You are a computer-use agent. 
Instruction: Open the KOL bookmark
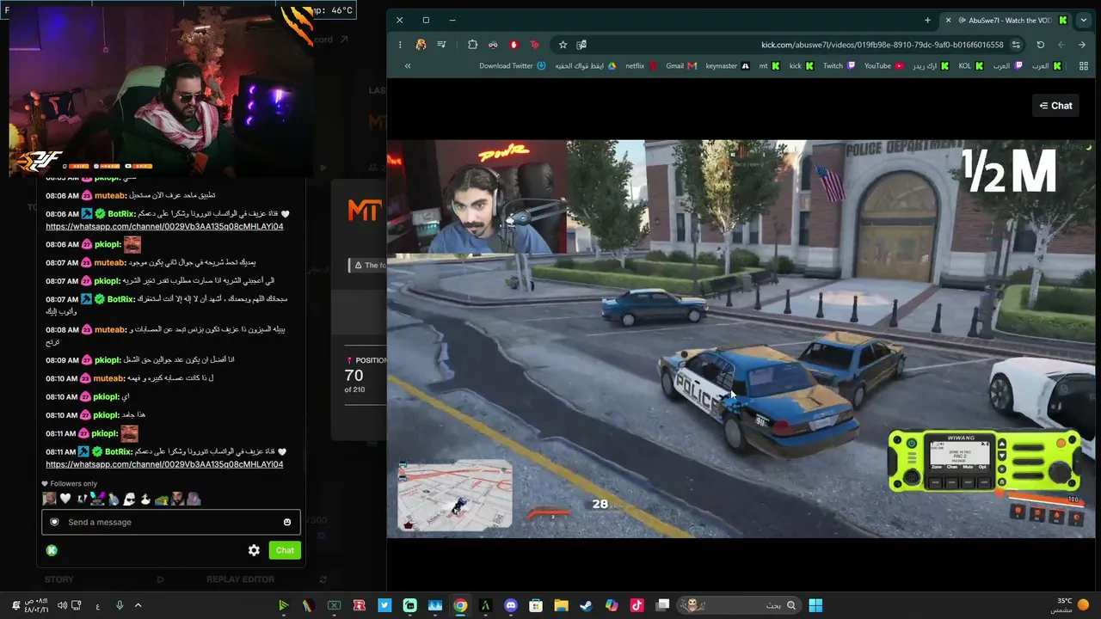click(971, 66)
